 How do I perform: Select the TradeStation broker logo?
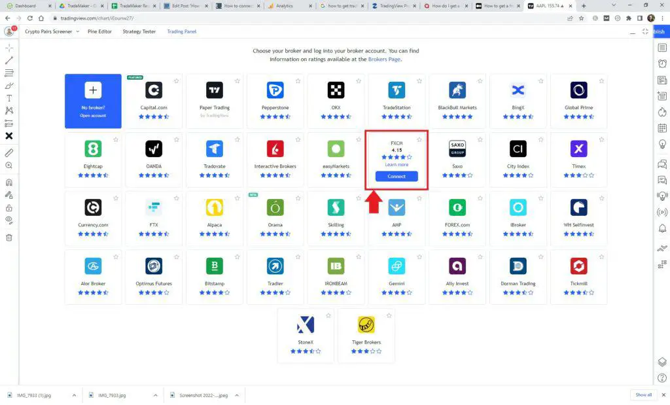[397, 90]
